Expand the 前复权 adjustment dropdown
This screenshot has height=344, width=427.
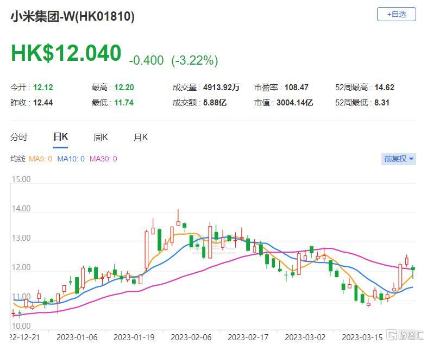tap(398, 159)
